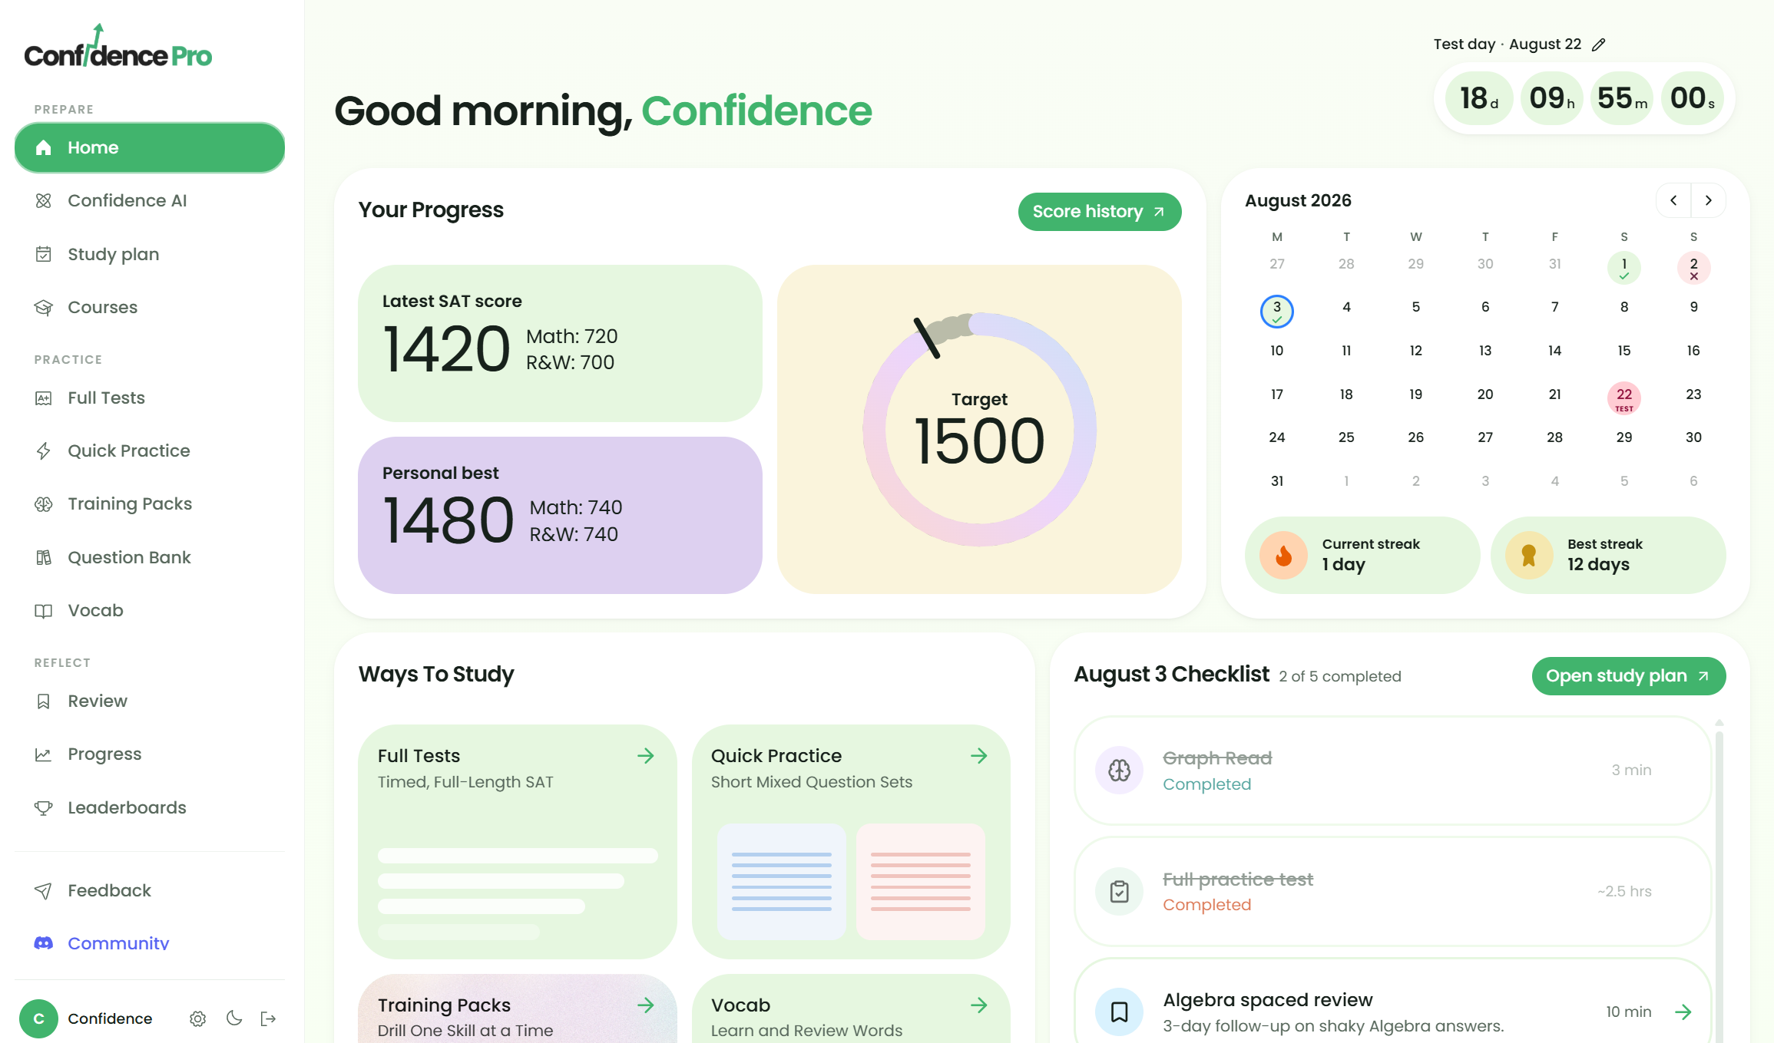Click the 'Graph Read' checklist item title
The image size is (1774, 1043).
click(x=1217, y=758)
